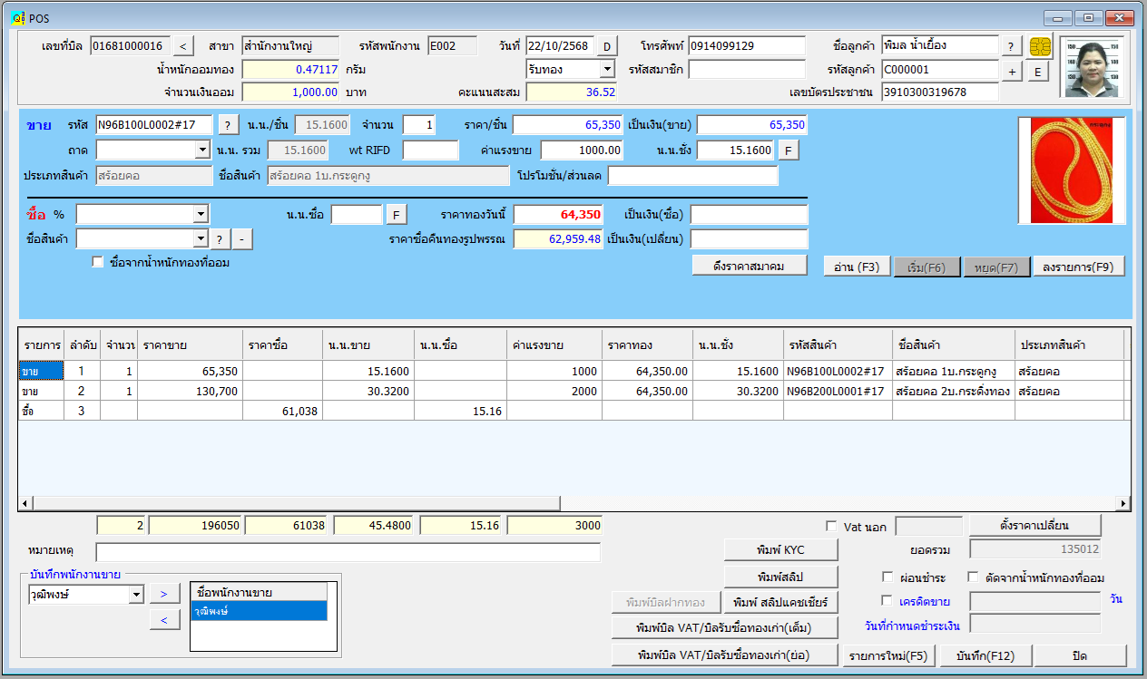Open the 'รับทอง' dropdown list
The width and height of the screenshot is (1147, 679).
point(606,69)
